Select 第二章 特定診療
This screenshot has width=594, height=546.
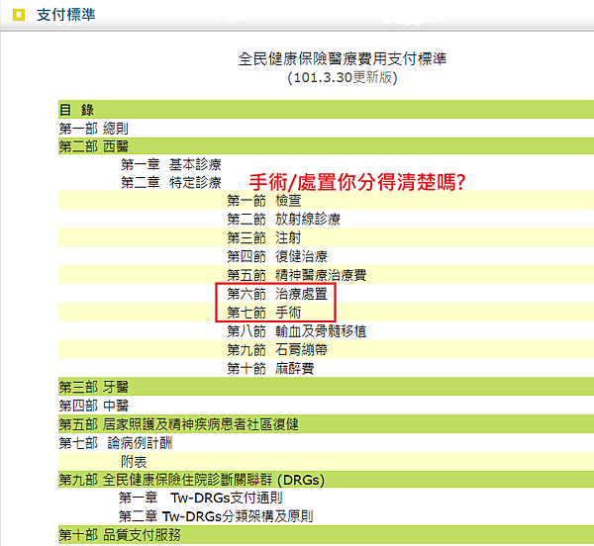pos(171,182)
